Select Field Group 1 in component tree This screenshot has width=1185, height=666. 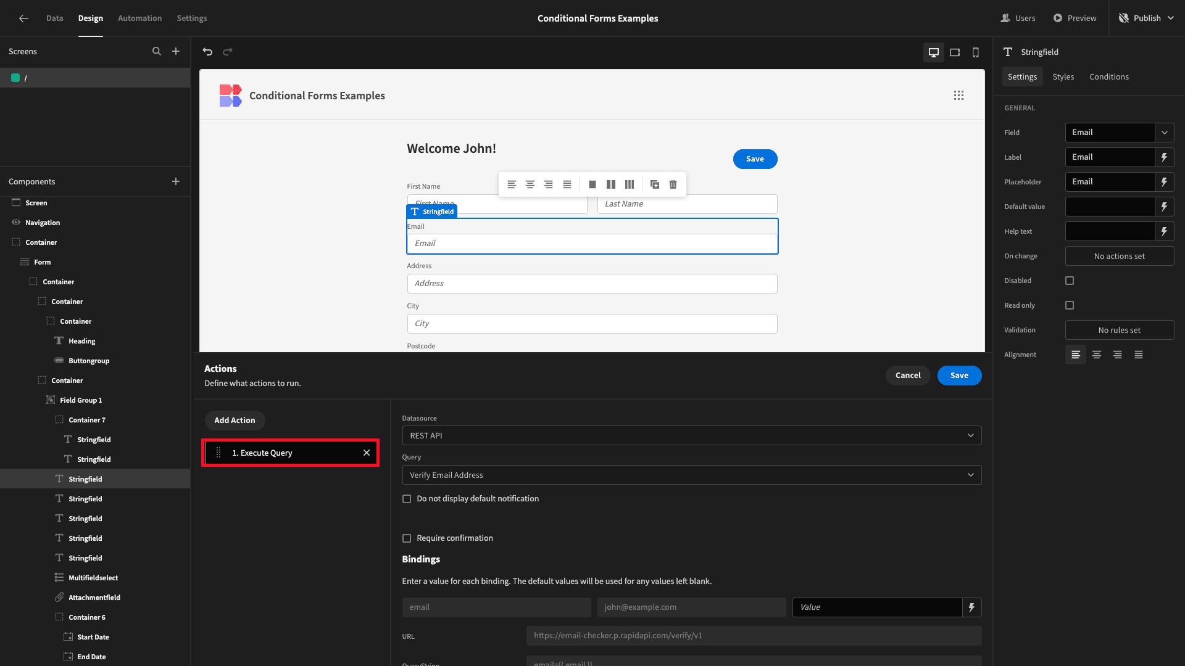[x=81, y=400]
